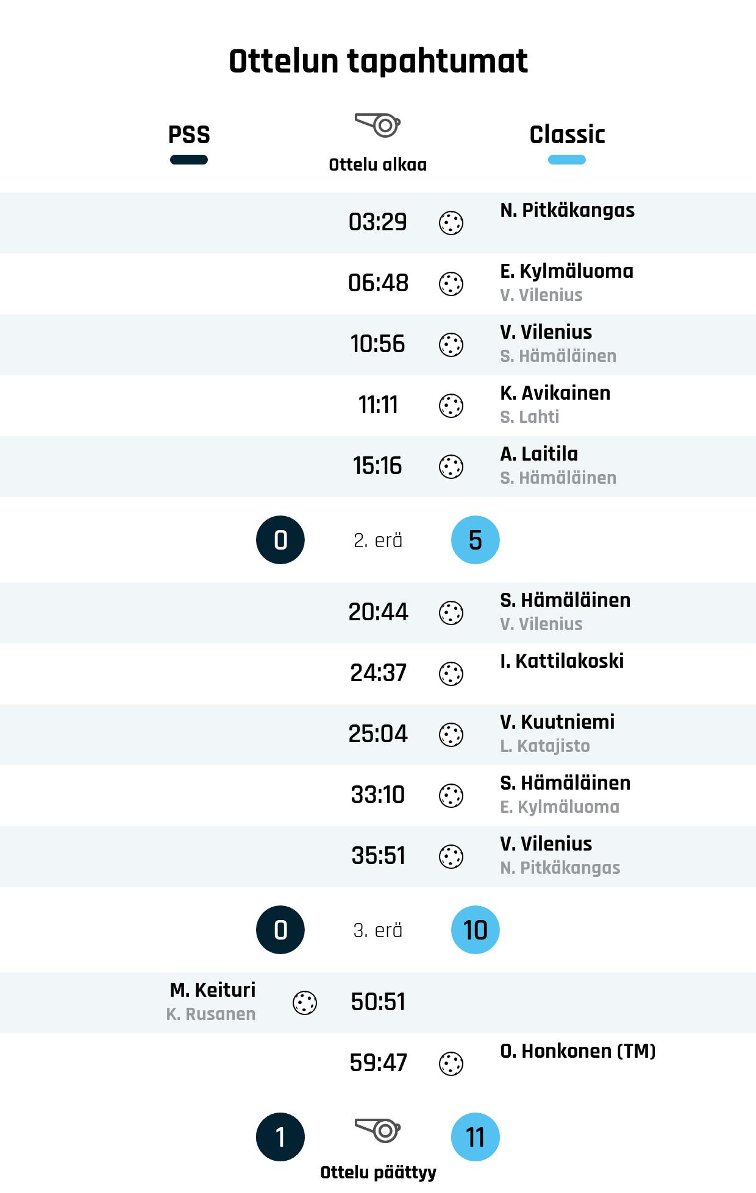This screenshot has height=1193, width=756.
Task: Click the goal ball icon at 35:51
Action: click(451, 857)
